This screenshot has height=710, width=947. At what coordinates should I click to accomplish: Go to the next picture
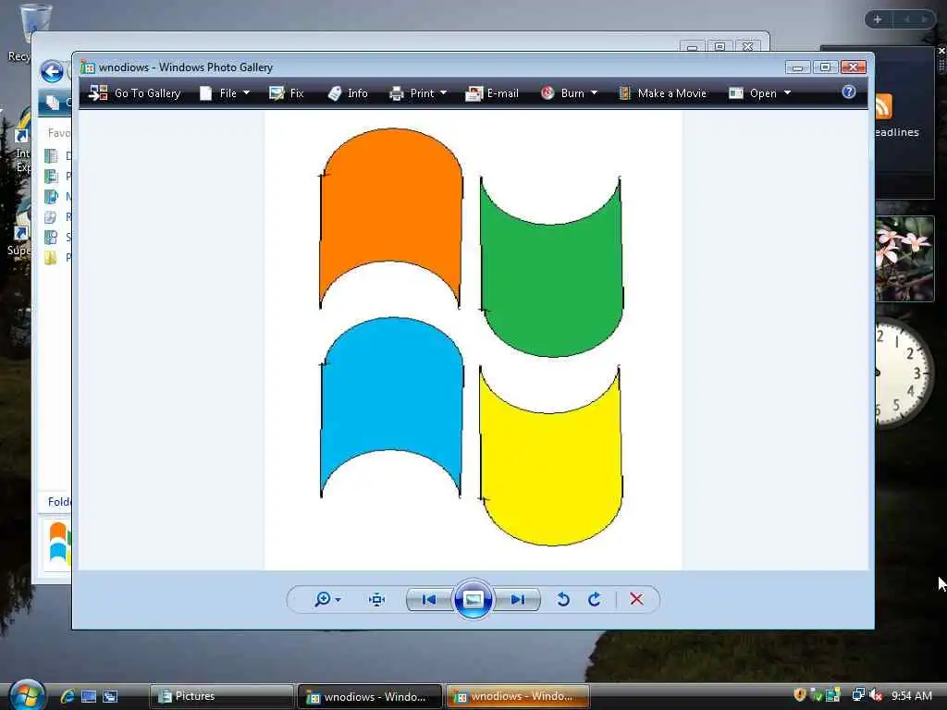tap(517, 599)
